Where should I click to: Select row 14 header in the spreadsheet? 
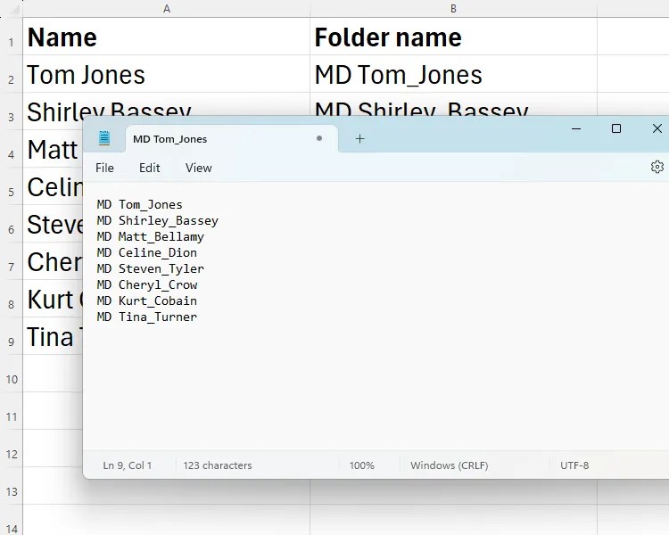[11, 521]
